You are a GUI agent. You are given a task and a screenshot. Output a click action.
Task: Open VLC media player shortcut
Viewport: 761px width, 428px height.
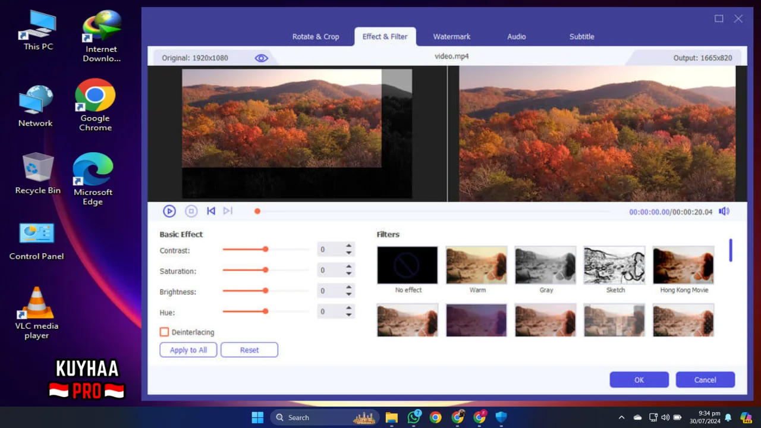click(37, 313)
